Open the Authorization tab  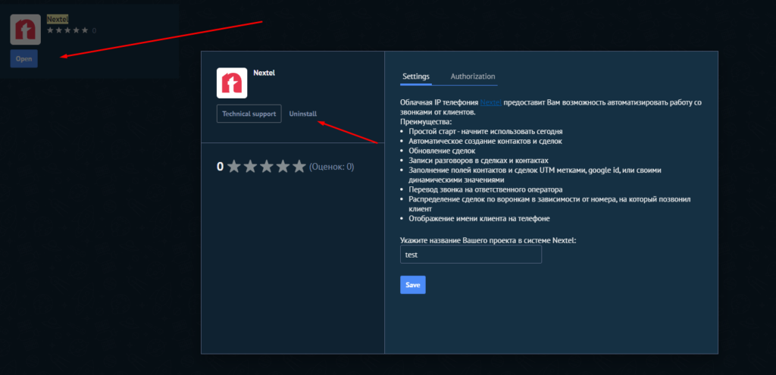(472, 77)
